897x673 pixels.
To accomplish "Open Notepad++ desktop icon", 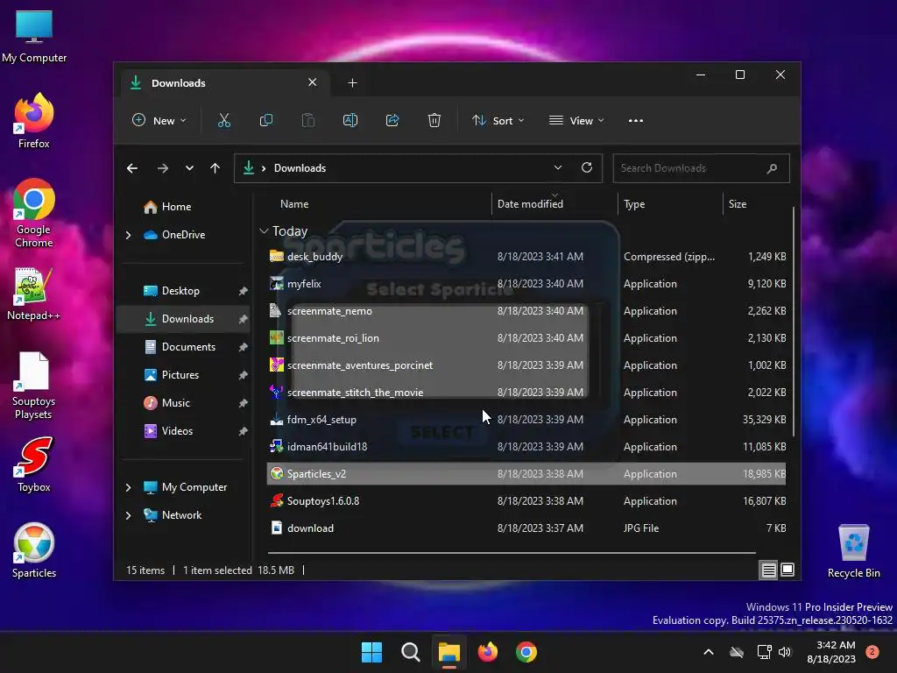I will (x=34, y=294).
